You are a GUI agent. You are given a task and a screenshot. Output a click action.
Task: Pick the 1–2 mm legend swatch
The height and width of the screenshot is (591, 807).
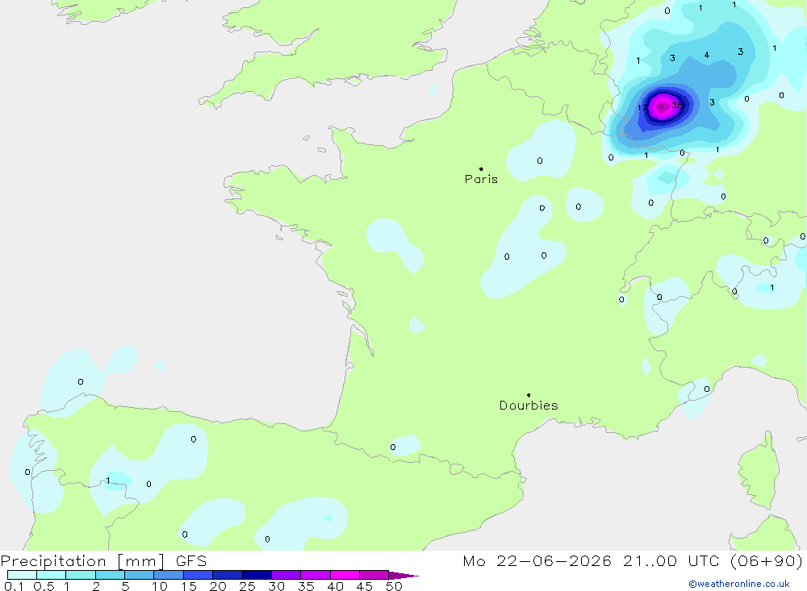coord(81,575)
